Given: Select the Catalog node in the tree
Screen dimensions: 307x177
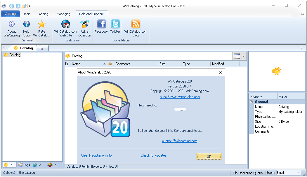Looking at the screenshot, I should click(12, 55).
